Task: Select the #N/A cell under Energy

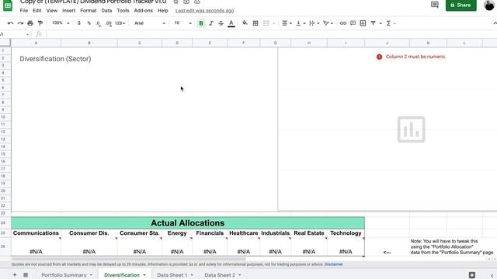Action: tap(177, 247)
